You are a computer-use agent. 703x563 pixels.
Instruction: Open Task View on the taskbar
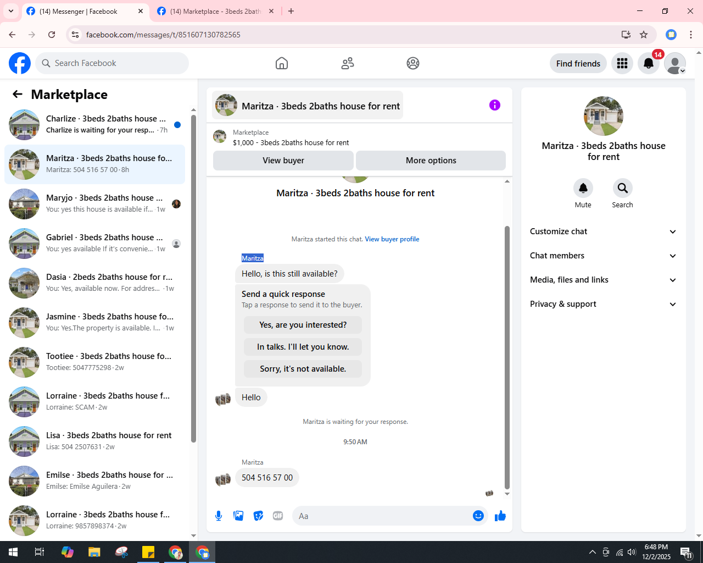point(40,552)
